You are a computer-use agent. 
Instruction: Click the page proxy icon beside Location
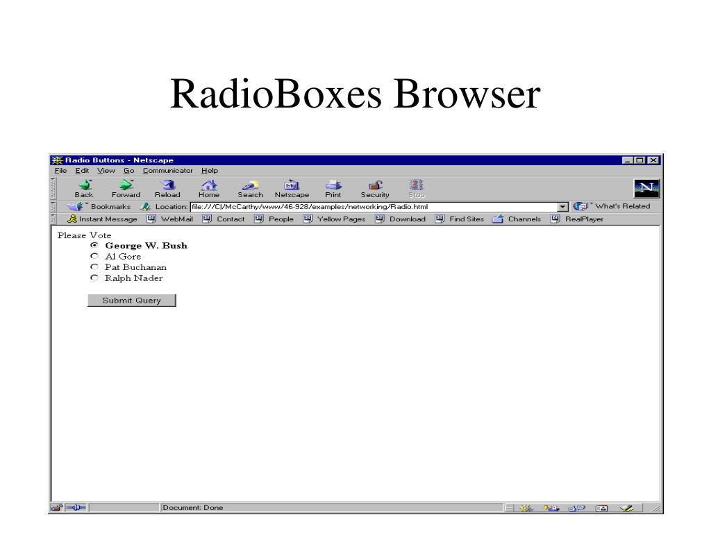coord(145,207)
